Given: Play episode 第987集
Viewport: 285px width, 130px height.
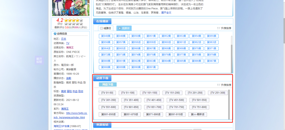Looking at the screenshot, I should [212, 61].
